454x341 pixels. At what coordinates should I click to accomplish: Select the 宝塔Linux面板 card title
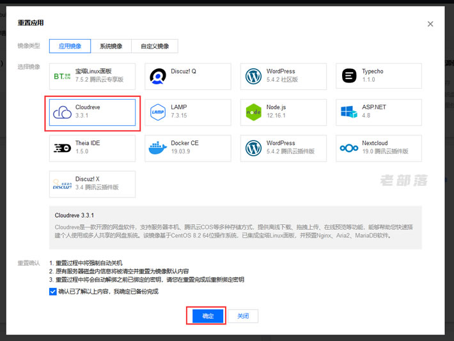tap(93, 71)
